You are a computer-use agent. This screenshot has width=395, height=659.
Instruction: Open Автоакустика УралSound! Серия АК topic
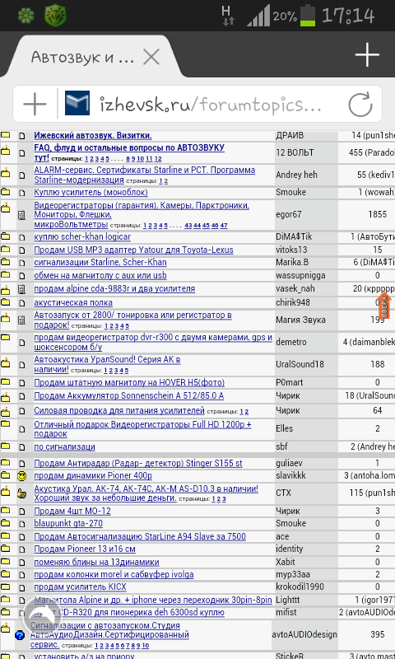[x=107, y=364]
